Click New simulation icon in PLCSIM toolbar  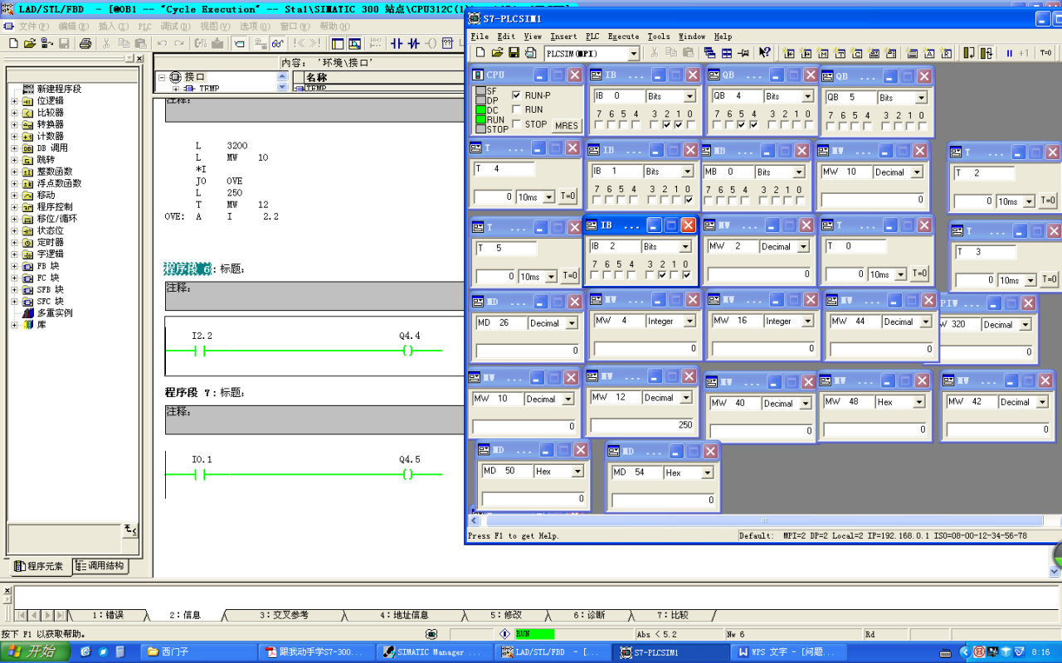click(480, 53)
